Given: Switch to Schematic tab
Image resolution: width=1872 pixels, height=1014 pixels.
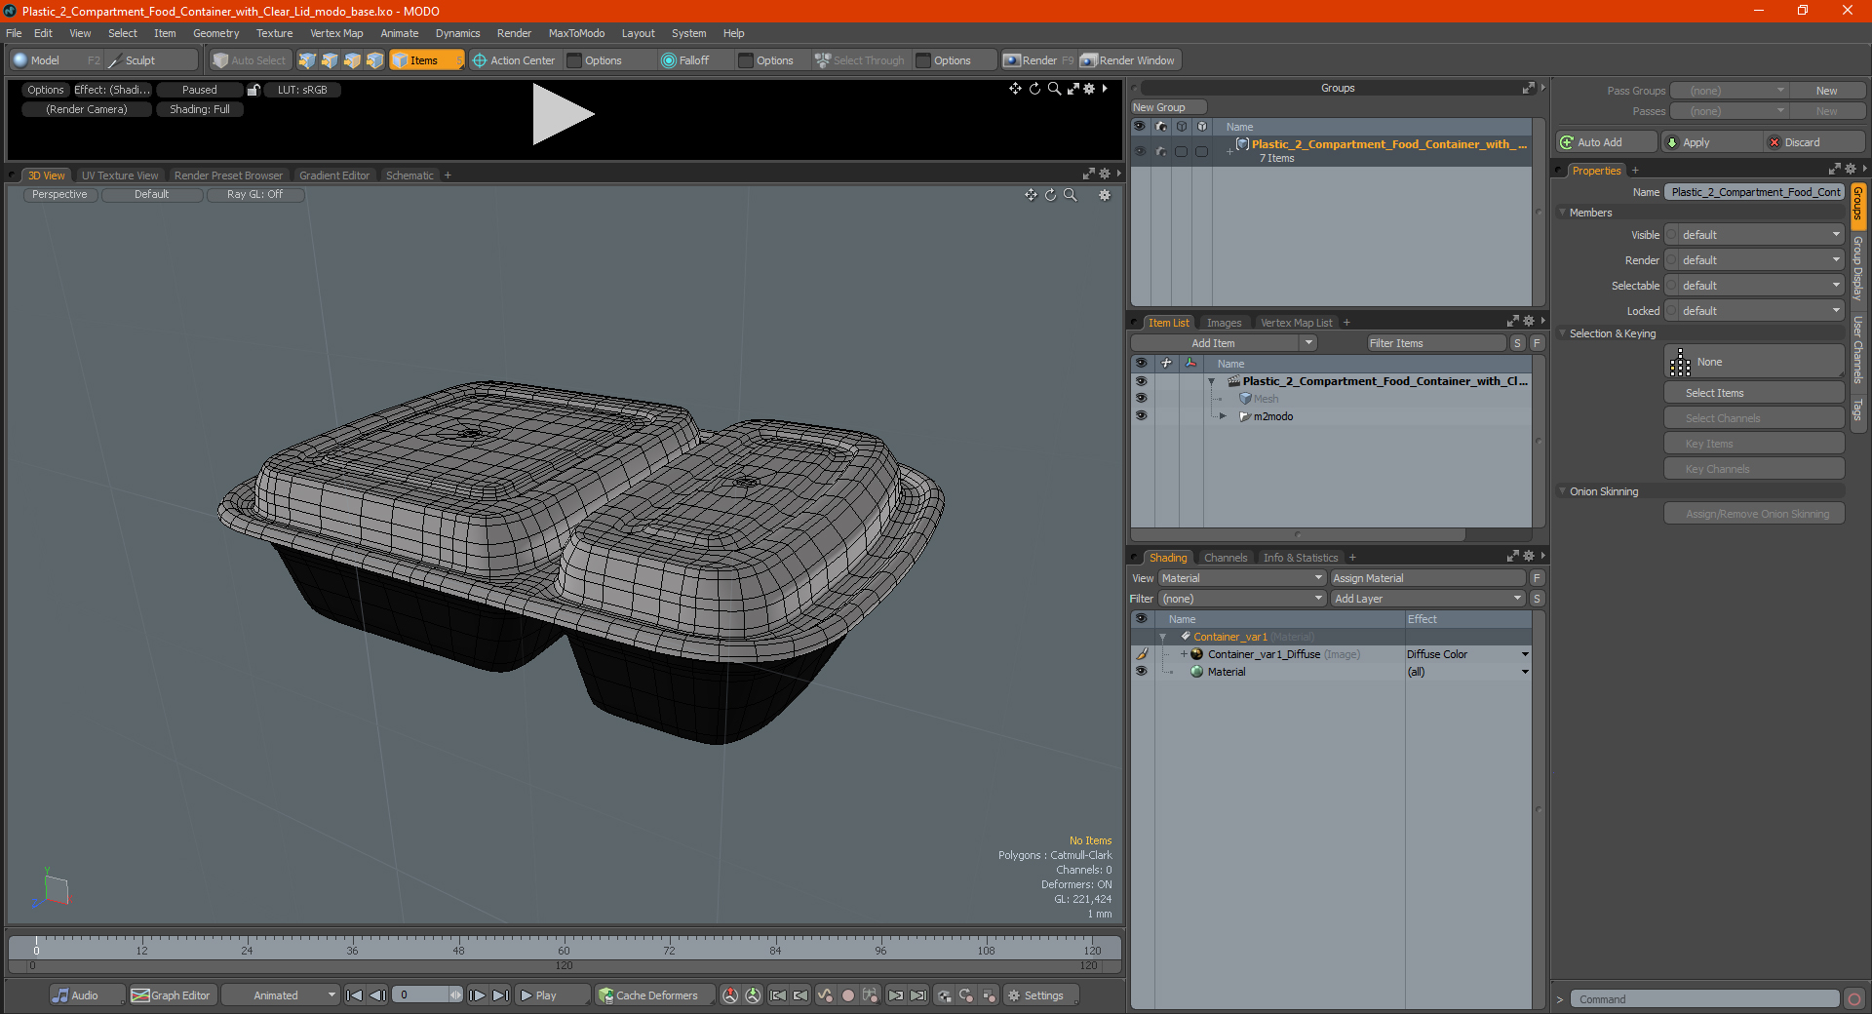Looking at the screenshot, I should tap(409, 175).
